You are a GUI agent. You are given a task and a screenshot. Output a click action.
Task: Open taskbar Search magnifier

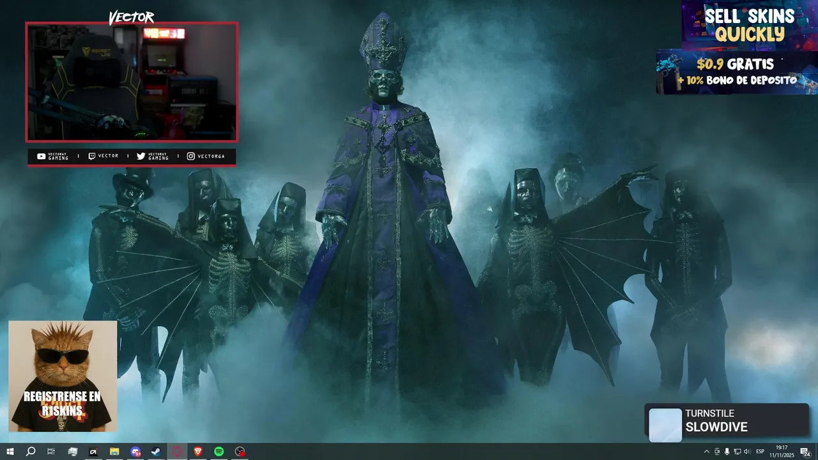[31, 452]
